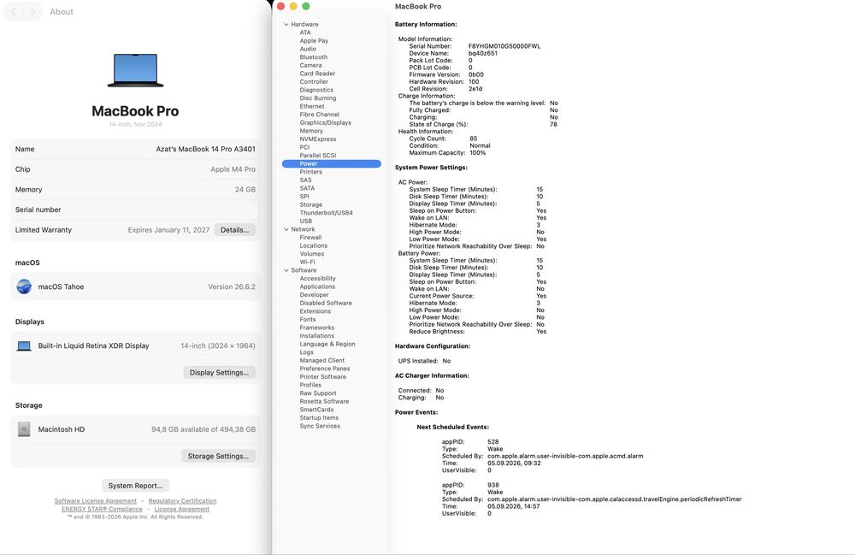855x555 pixels.
Task: Select Startup Items in the sidebar
Action: coord(318,417)
